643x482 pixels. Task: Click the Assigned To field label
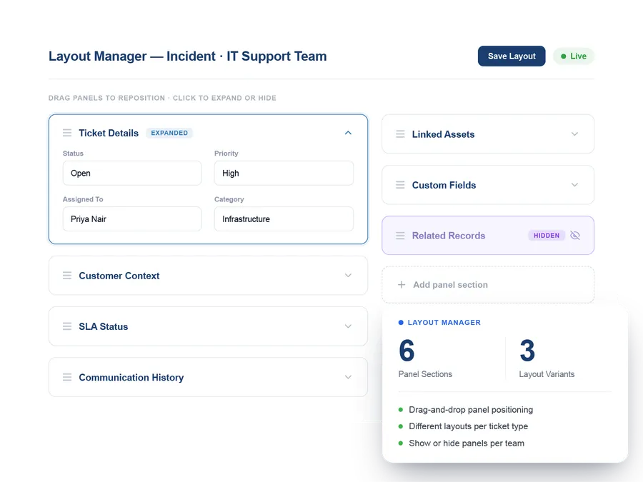pyautogui.click(x=83, y=199)
